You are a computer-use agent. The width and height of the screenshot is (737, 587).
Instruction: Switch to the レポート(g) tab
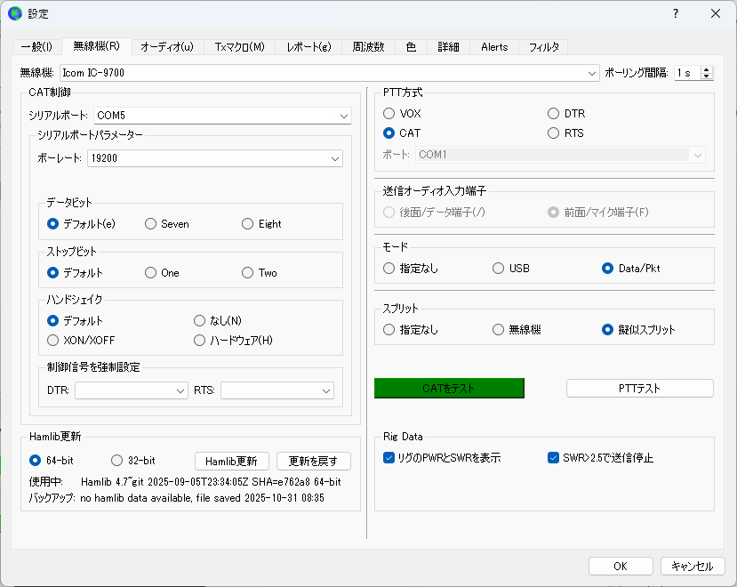pos(308,47)
